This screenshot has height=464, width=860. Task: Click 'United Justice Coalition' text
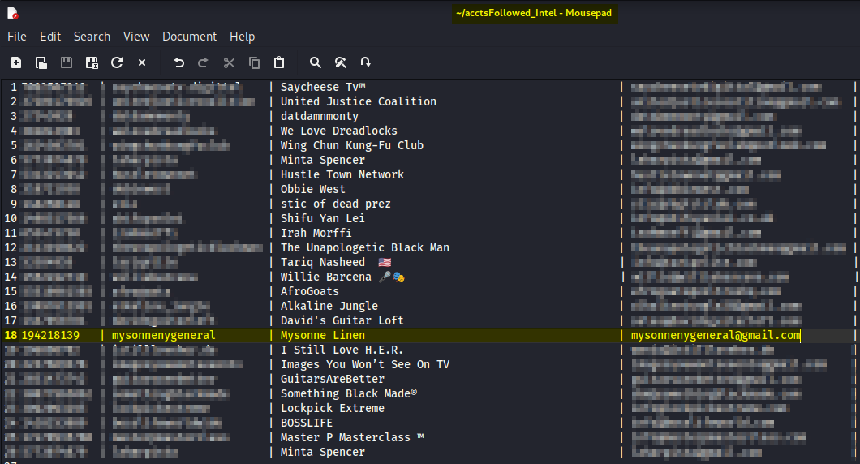pyautogui.click(x=359, y=101)
